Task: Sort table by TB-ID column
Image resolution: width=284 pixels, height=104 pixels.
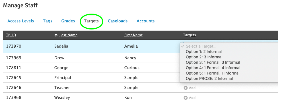Action: tap(11, 35)
